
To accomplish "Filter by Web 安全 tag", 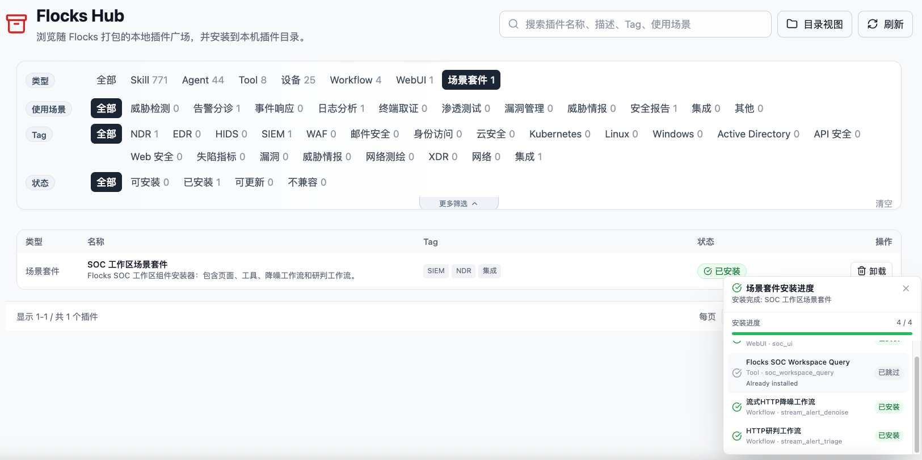I will coord(157,157).
